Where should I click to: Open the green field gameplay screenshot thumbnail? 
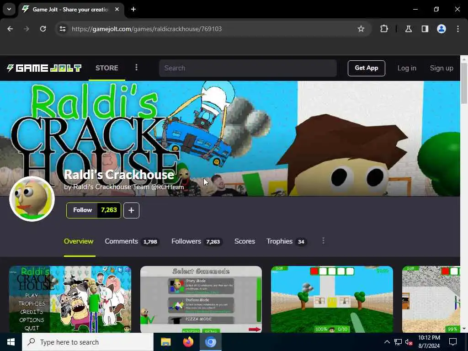point(332,299)
